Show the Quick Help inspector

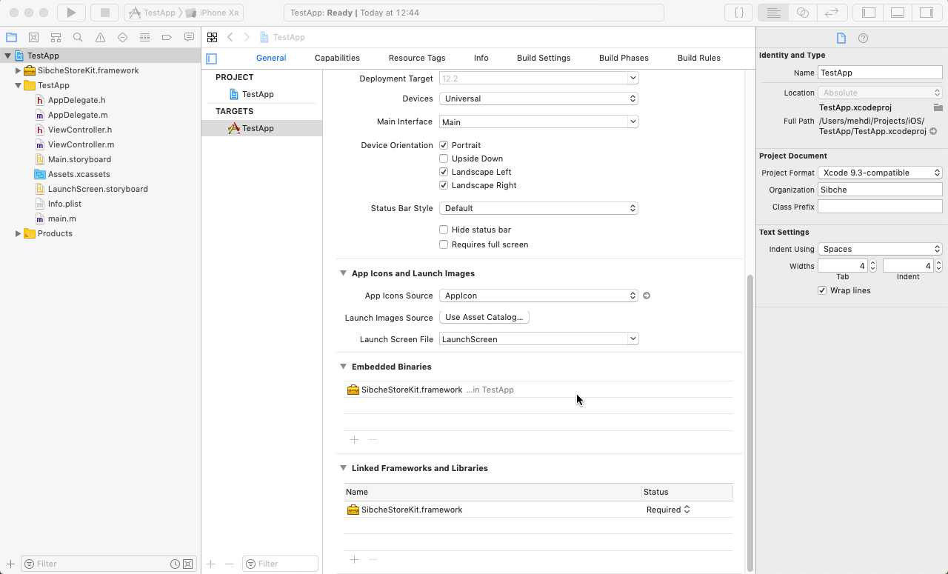[863, 38]
